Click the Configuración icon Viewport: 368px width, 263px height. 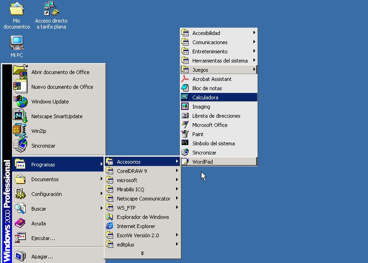[20, 194]
